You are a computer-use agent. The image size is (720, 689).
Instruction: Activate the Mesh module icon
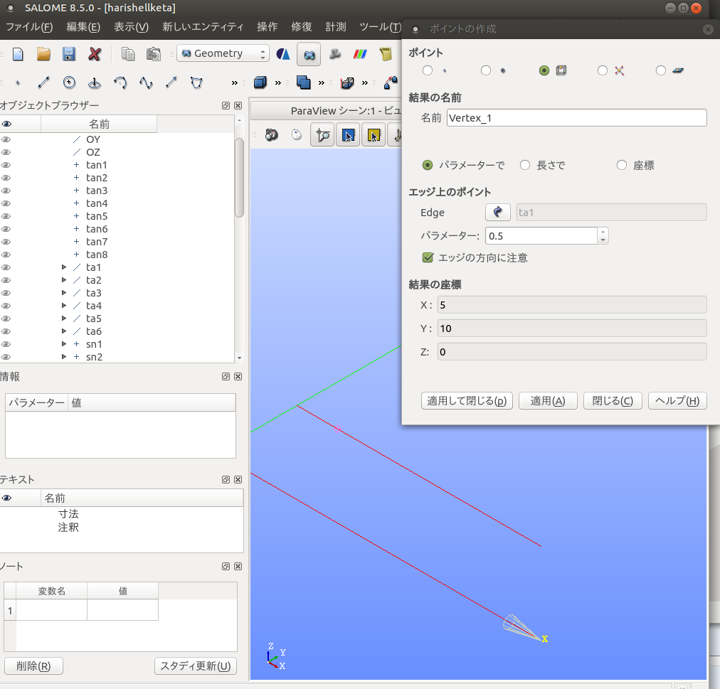[335, 54]
